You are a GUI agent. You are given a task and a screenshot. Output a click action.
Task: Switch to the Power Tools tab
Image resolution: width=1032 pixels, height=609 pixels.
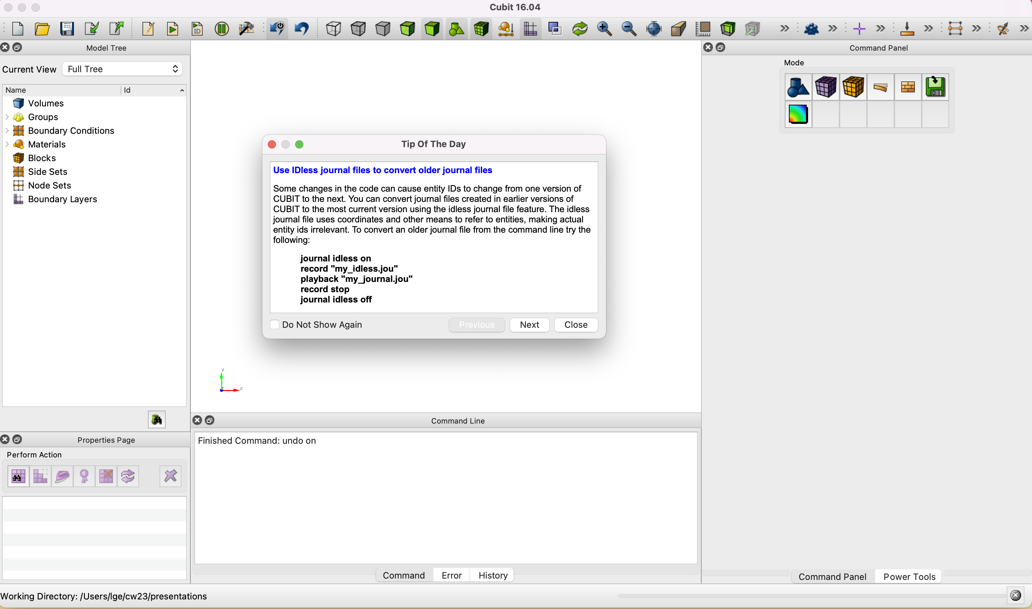coord(909,576)
